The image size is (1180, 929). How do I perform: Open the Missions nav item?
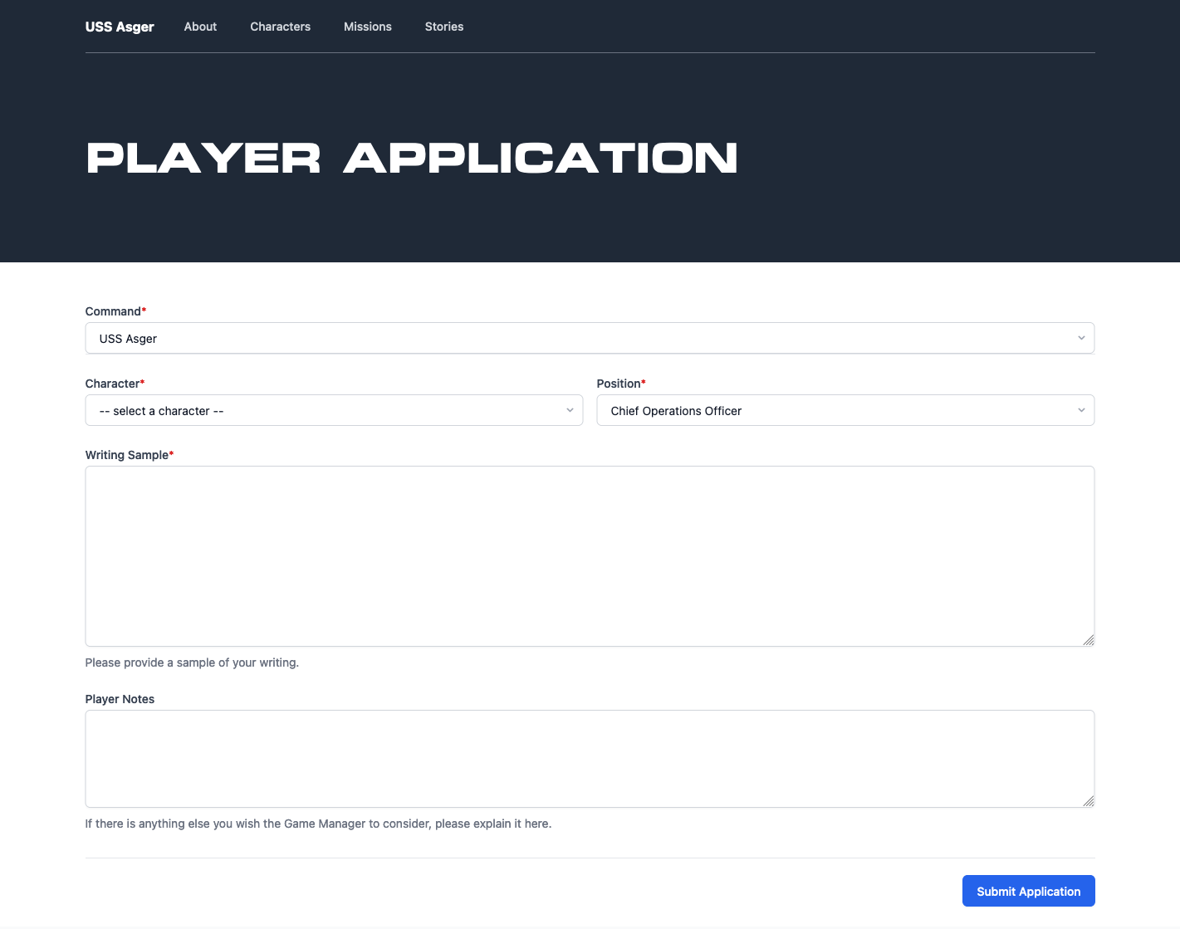click(368, 27)
